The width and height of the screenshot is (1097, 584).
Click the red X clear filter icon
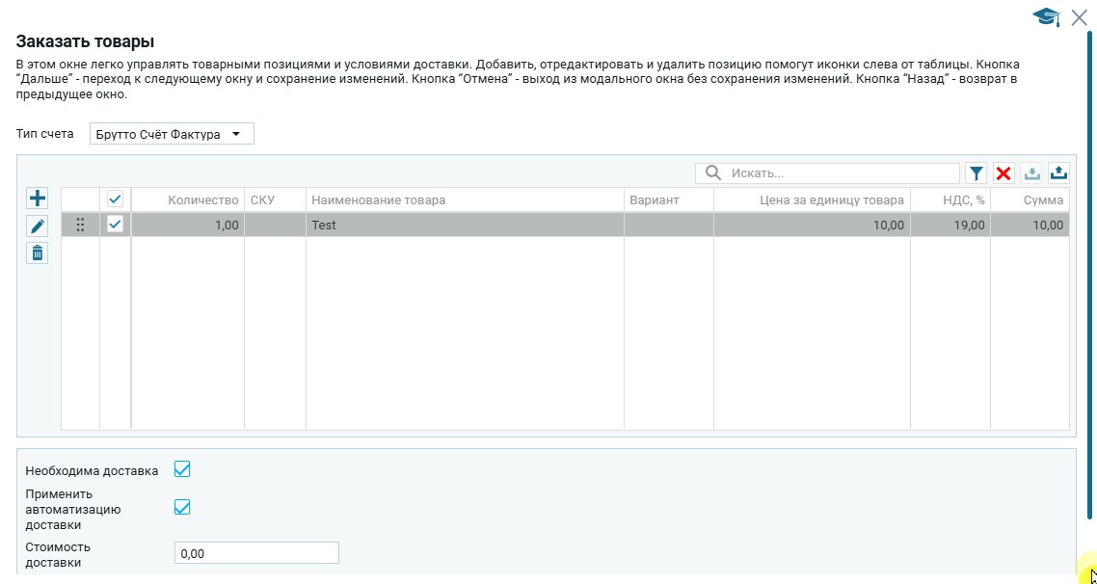(1003, 173)
